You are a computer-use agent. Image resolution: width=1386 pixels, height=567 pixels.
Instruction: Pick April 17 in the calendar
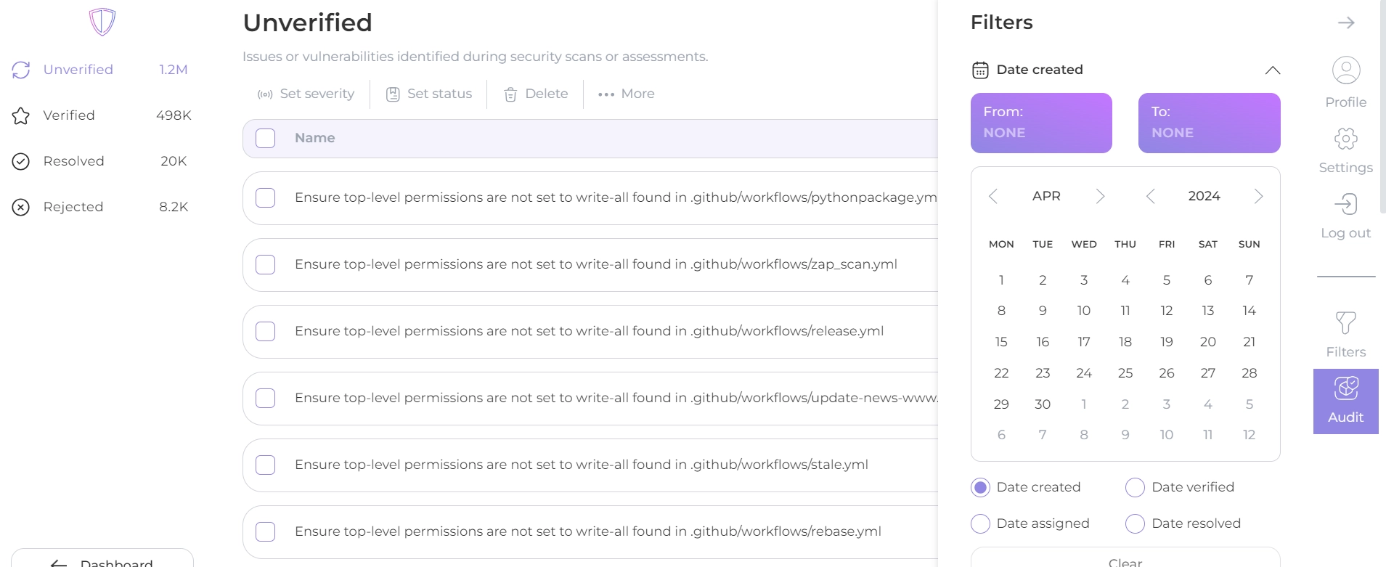pos(1083,342)
